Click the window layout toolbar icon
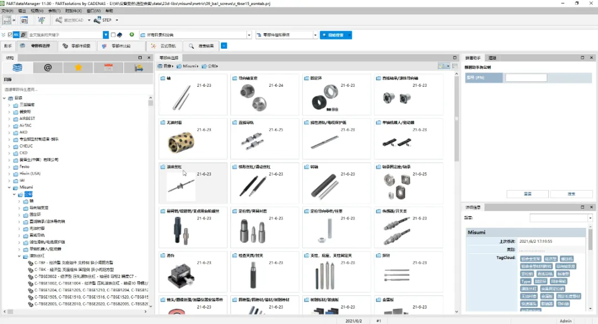The height and width of the screenshot is (324, 598). tap(24, 20)
